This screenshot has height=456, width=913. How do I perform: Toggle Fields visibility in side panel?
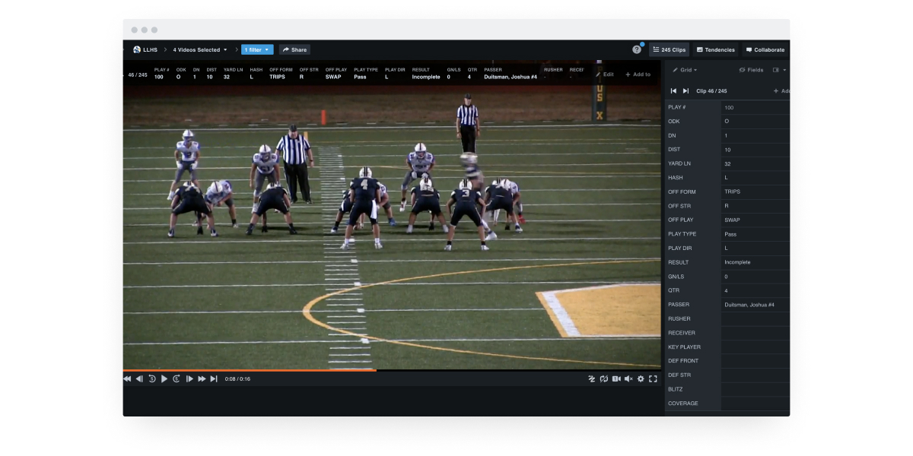[x=751, y=70]
